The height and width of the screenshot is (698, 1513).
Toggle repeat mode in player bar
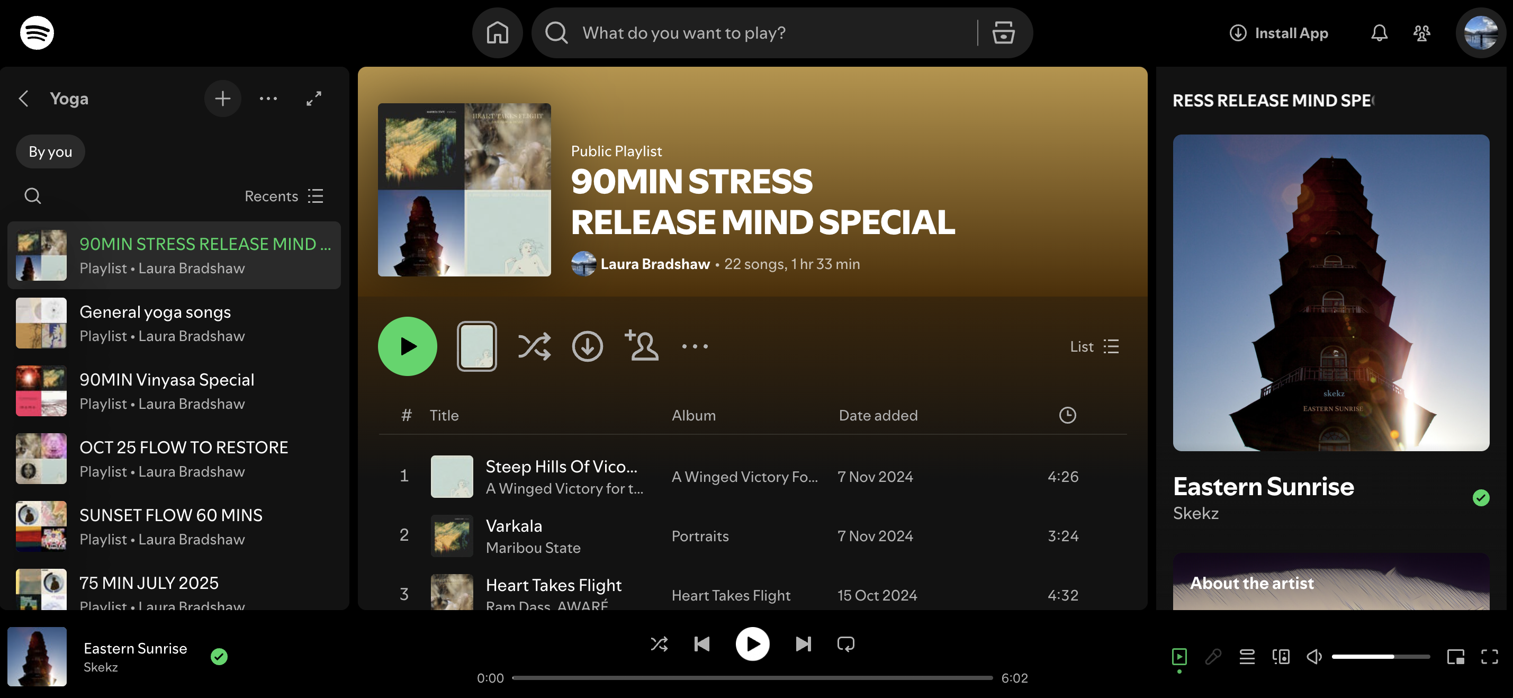coord(846,644)
